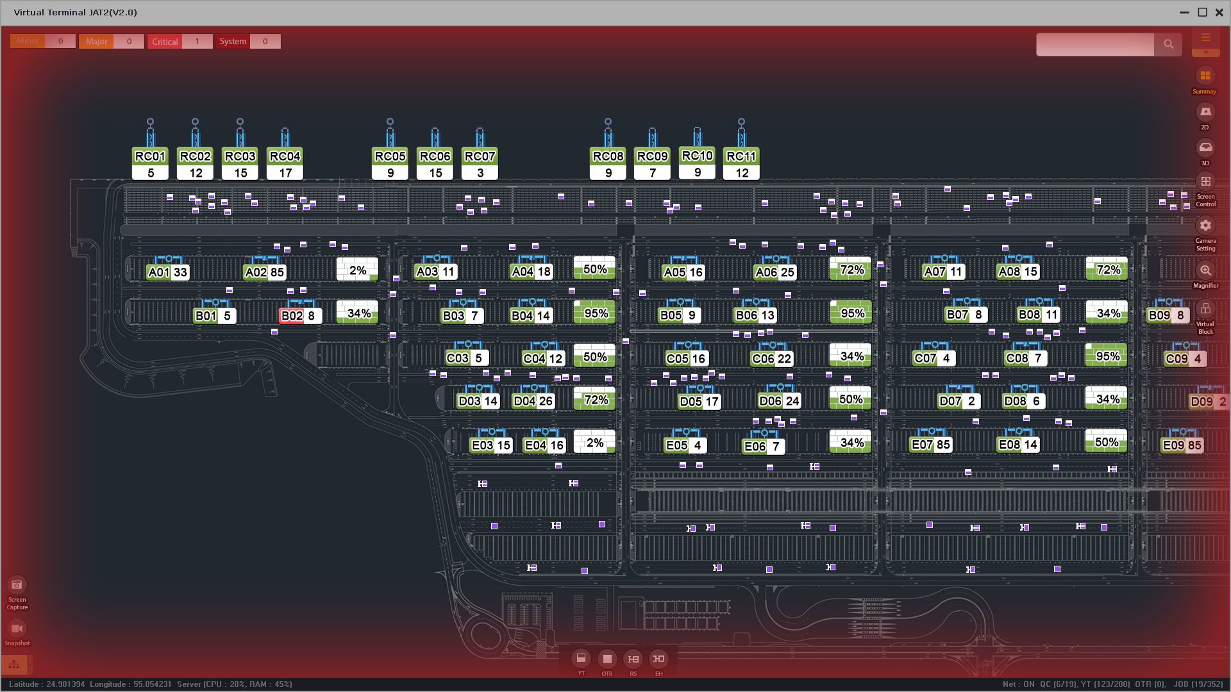
Task: Open hierarchy tree button at bottom left
Action: pyautogui.click(x=14, y=664)
